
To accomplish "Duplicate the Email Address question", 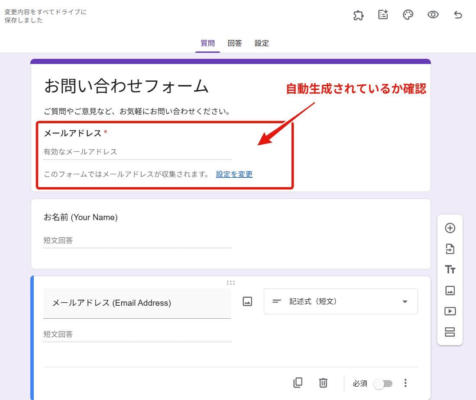I will pos(298,383).
